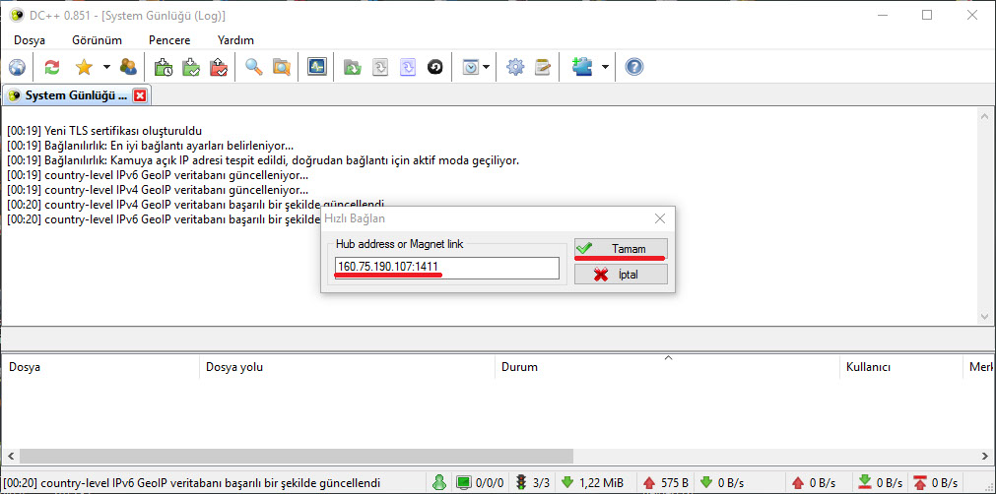This screenshot has height=494, width=996.
Task: Open the network statistics monitor icon
Action: point(317,67)
